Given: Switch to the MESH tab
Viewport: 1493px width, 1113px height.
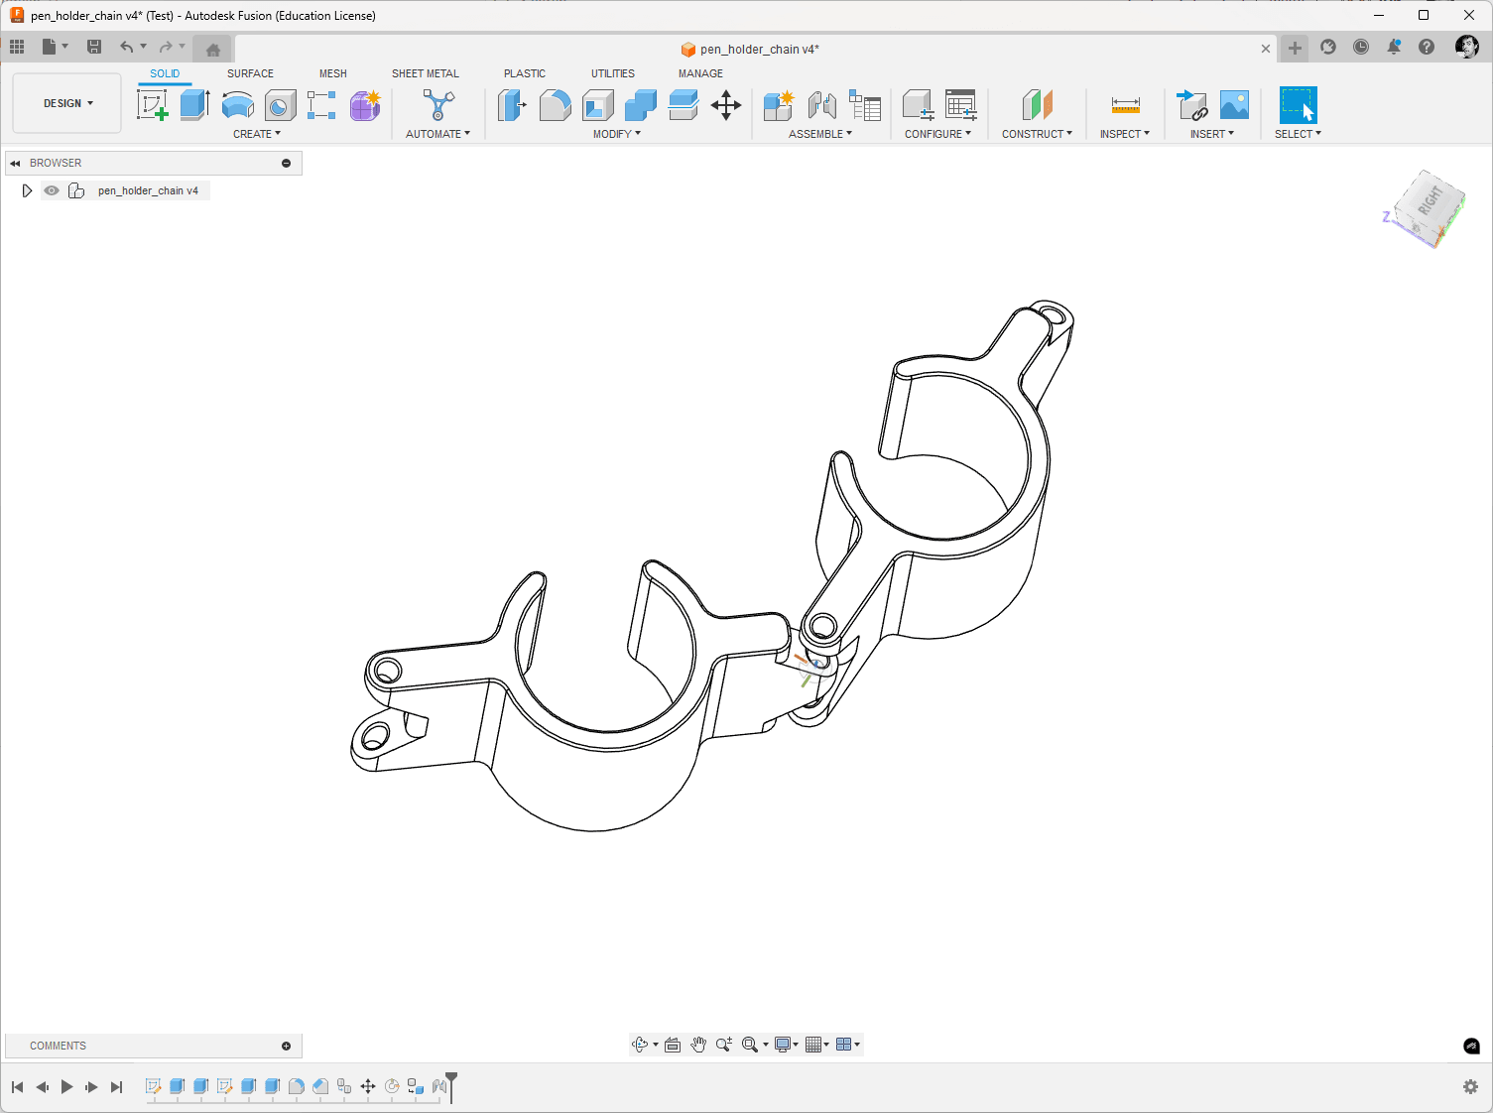Looking at the screenshot, I should [333, 73].
